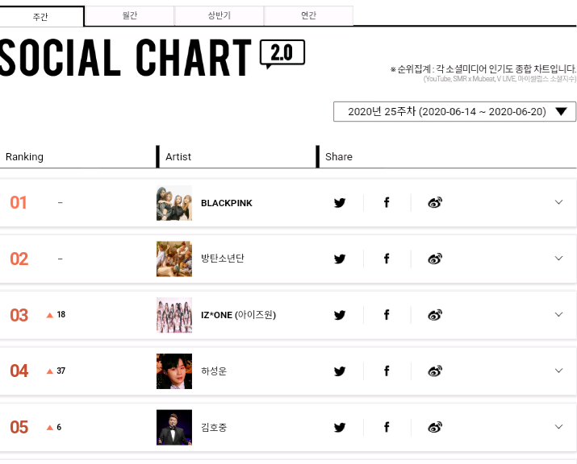Open the week selection dropdown
This screenshot has width=577, height=464.
point(454,111)
